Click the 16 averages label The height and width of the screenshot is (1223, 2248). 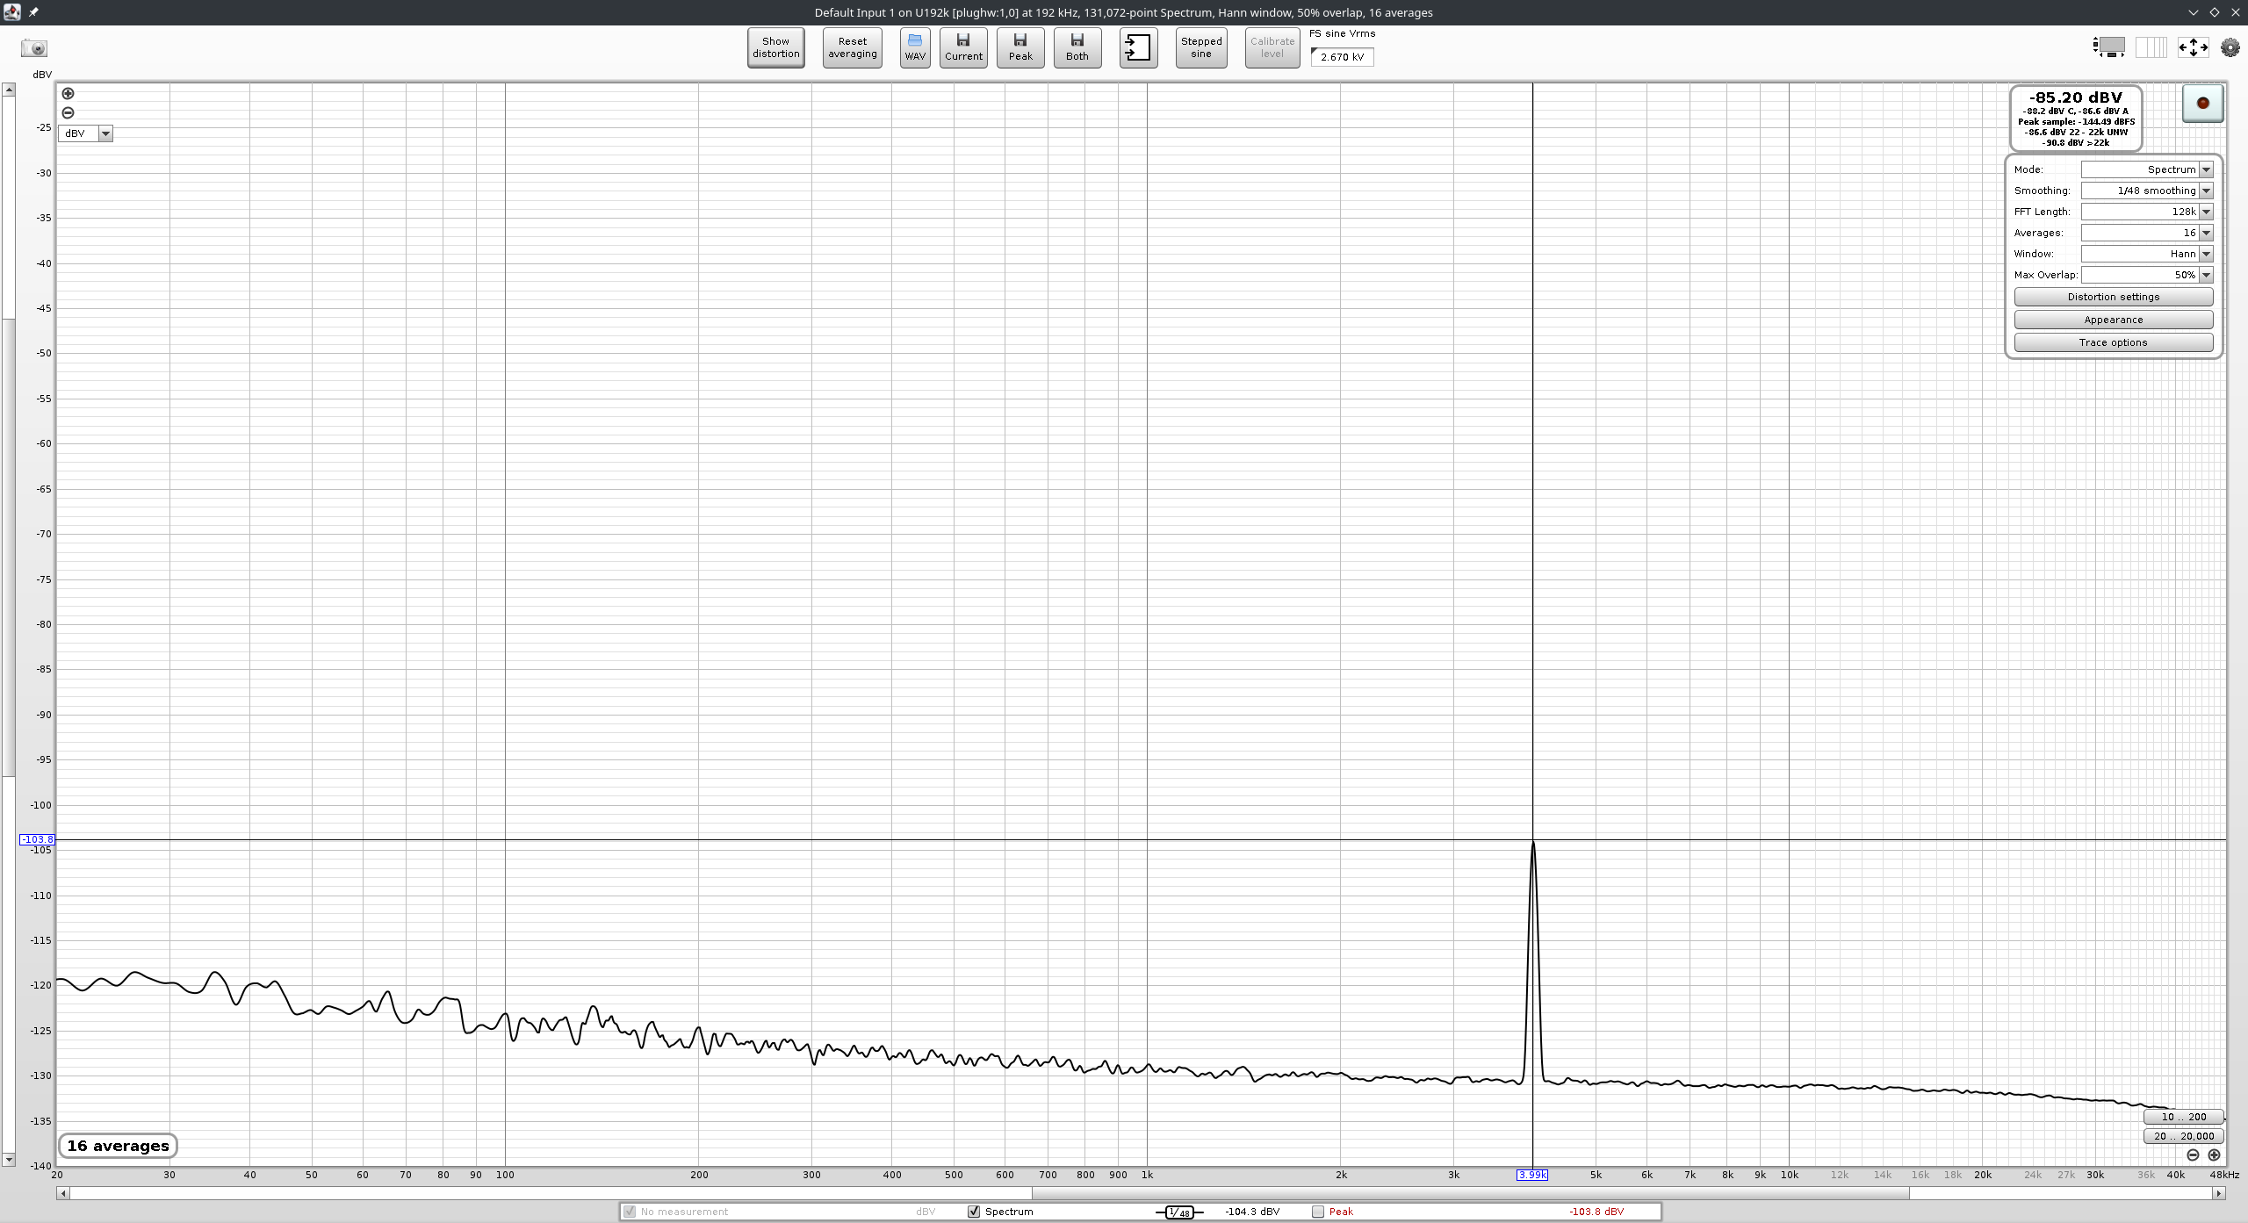[x=118, y=1146]
